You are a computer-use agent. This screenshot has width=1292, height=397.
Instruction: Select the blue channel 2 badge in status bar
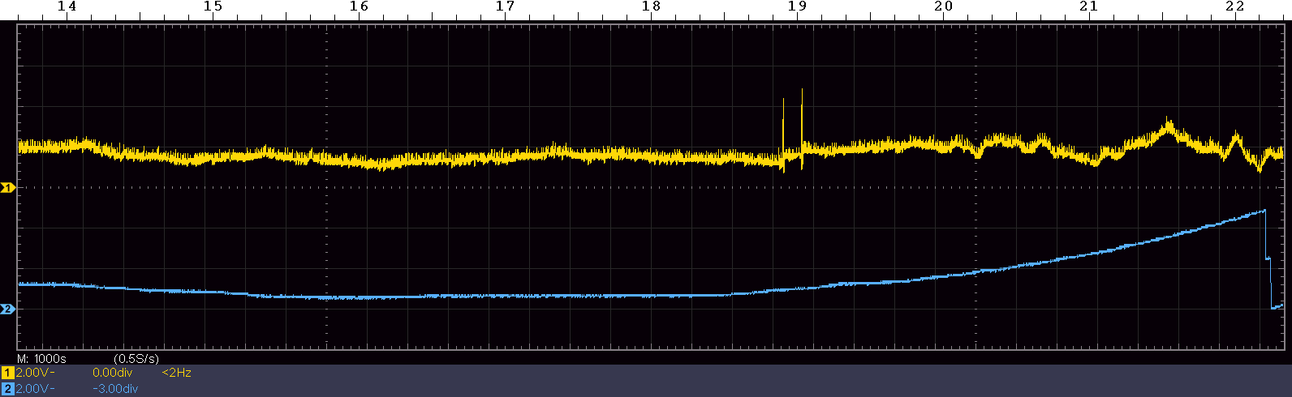pos(8,388)
